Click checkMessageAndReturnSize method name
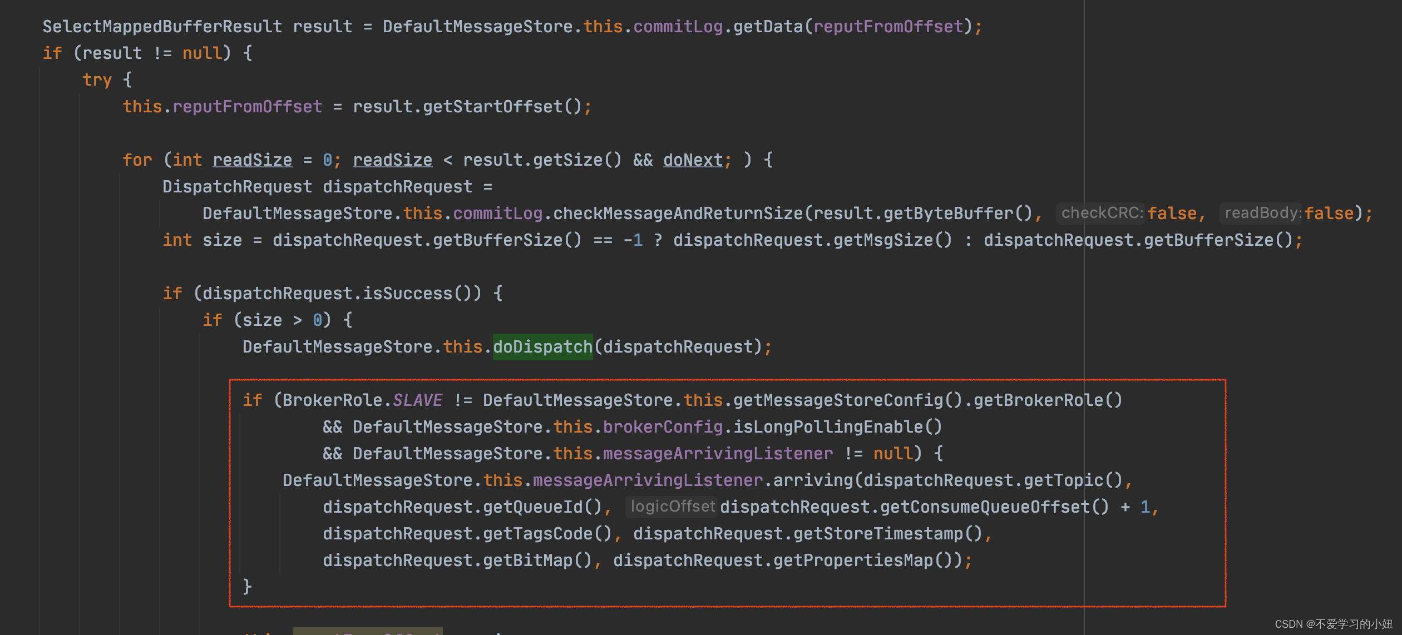The width and height of the screenshot is (1402, 635). coord(678,214)
